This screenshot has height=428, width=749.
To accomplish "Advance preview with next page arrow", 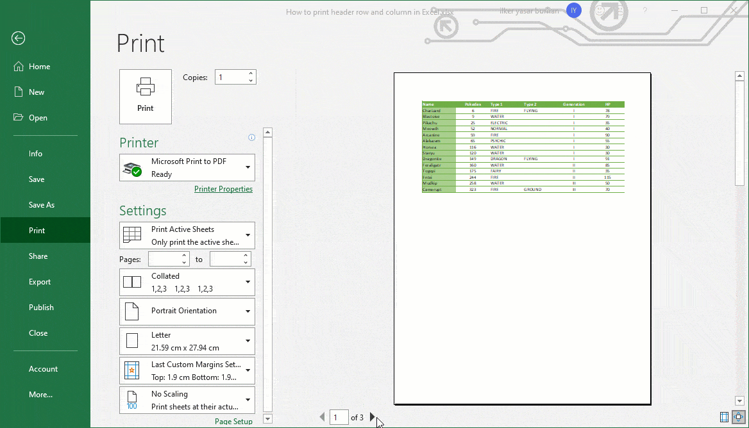I will point(373,416).
